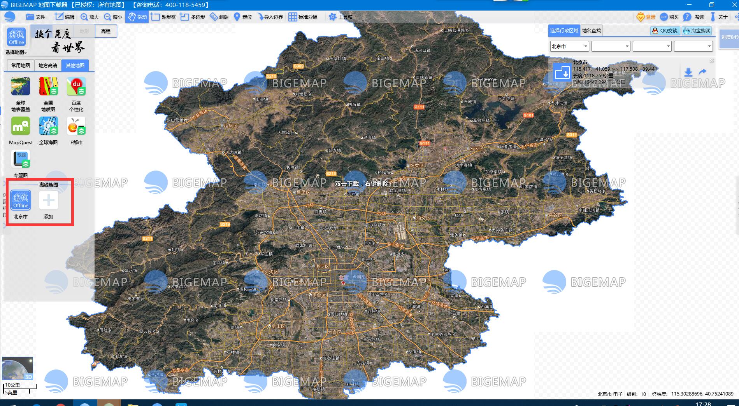Click the 3D globe thumbnail
Screen dimensions: 739x406
(17, 368)
